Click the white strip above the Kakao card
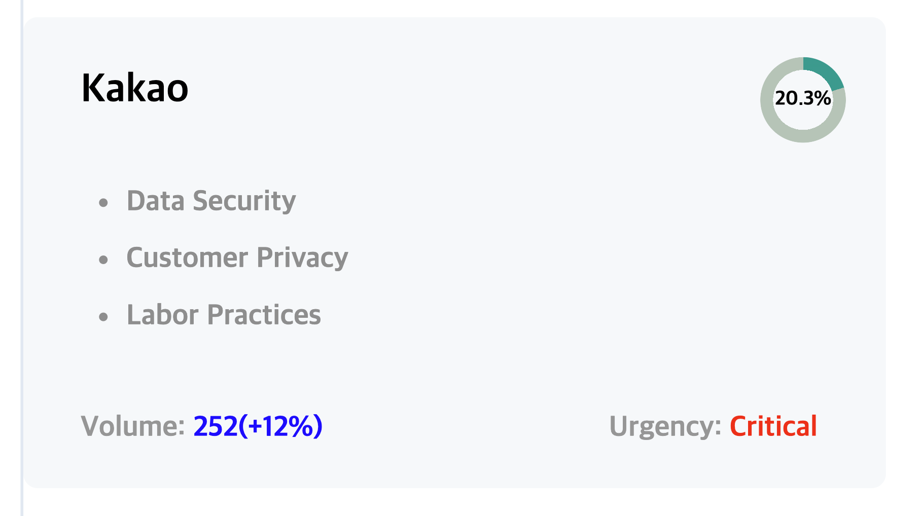Image resolution: width=921 pixels, height=516 pixels. [x=456, y=8]
